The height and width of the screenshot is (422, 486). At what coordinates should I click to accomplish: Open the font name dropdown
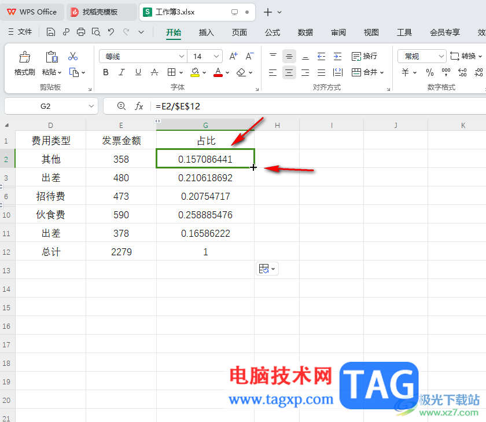(x=181, y=56)
